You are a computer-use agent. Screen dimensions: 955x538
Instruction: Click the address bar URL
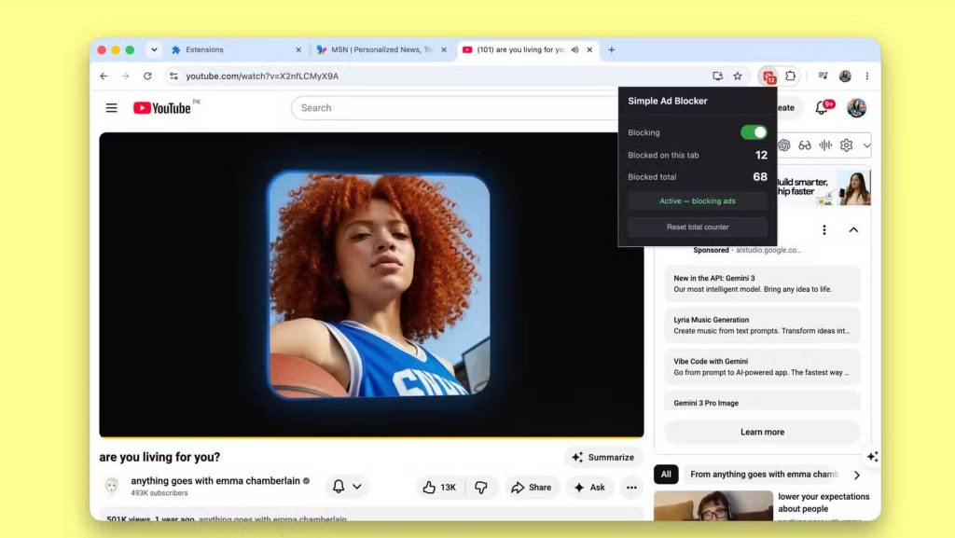point(262,76)
